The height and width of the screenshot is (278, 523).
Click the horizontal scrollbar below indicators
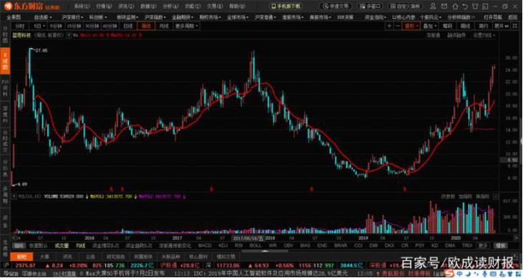(x=264, y=251)
